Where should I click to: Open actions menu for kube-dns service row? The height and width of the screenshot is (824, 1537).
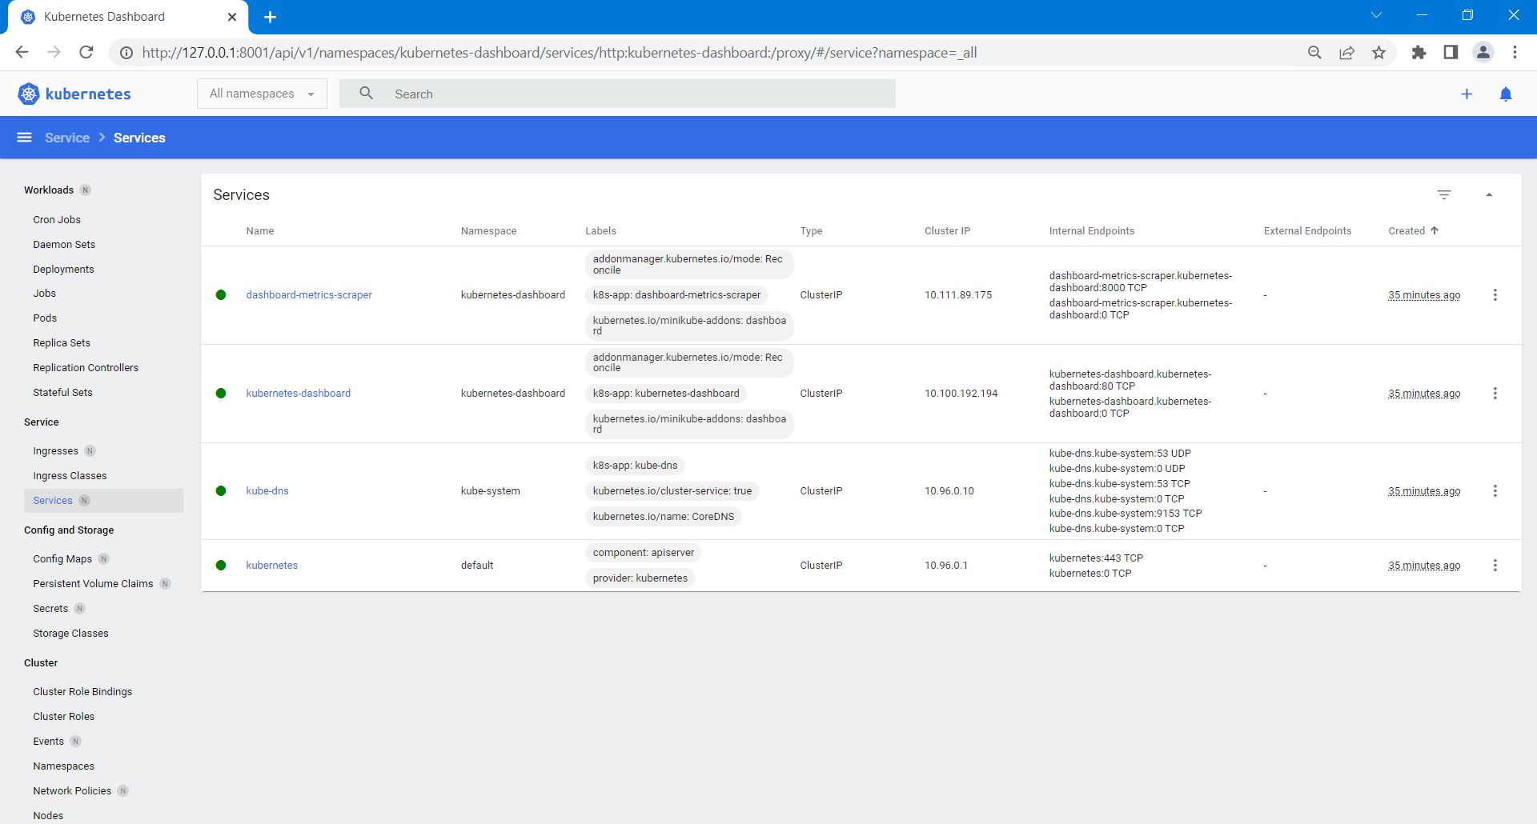pos(1495,491)
